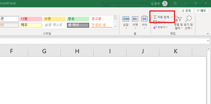Apply the Neutral (보통) cell style
The height and width of the screenshot is (104, 211).
(55, 19)
